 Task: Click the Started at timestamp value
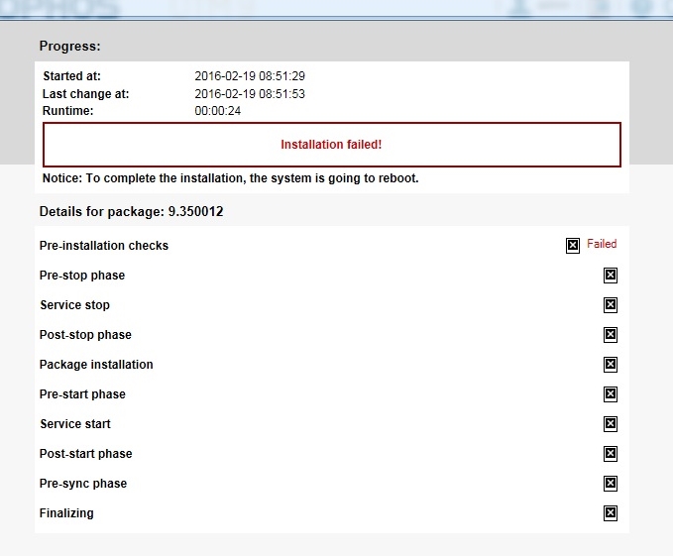coord(249,76)
